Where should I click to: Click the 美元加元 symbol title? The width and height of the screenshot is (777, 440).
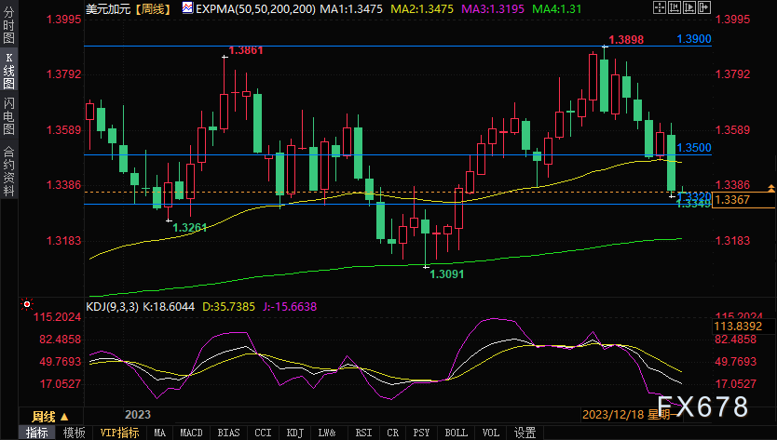pos(108,9)
